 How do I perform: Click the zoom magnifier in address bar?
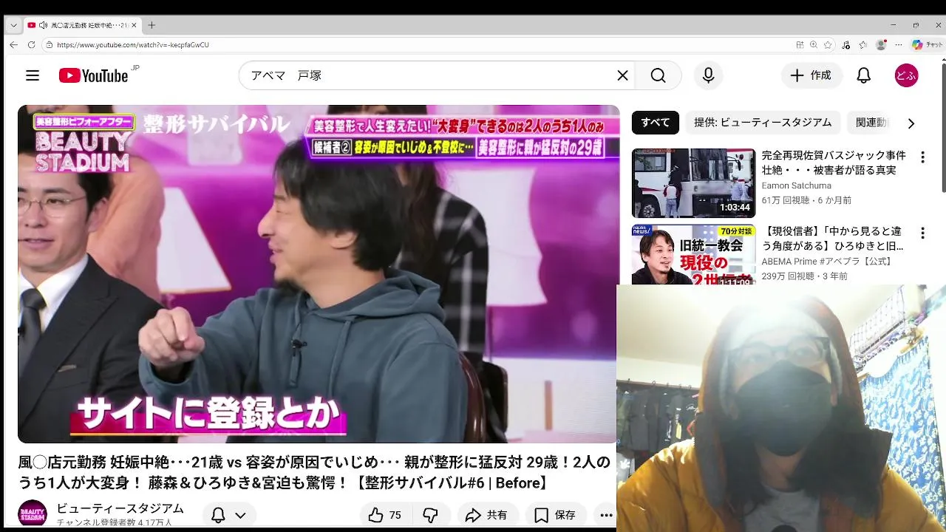point(814,45)
